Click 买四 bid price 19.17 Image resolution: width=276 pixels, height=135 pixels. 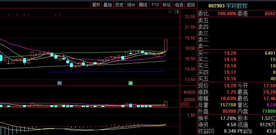pyautogui.click(x=230, y=72)
